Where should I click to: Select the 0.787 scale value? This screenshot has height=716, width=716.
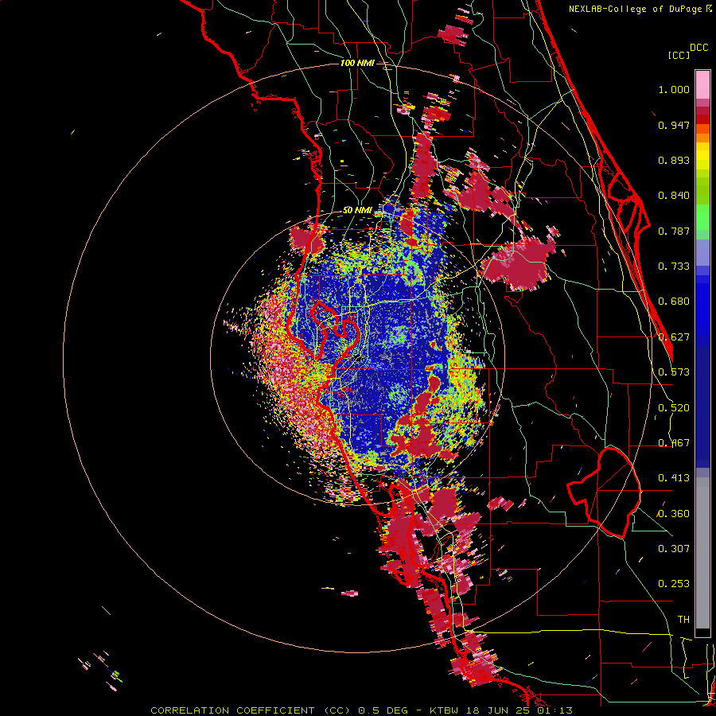[674, 231]
